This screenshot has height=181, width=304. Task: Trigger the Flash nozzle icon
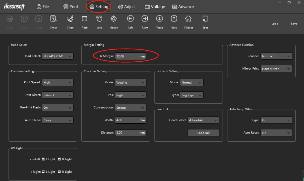coord(85,19)
